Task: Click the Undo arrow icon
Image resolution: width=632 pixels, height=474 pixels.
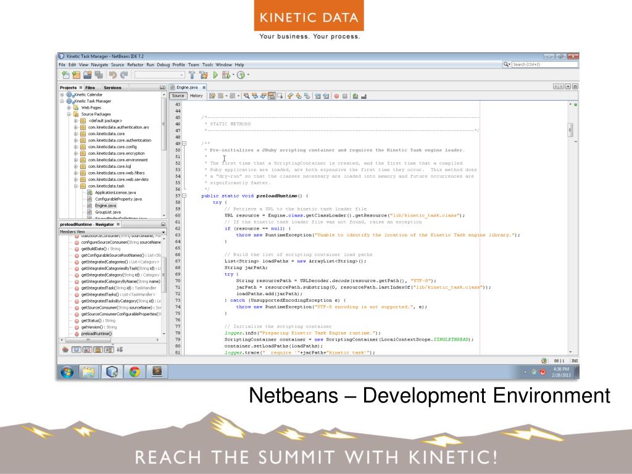Action: point(113,75)
